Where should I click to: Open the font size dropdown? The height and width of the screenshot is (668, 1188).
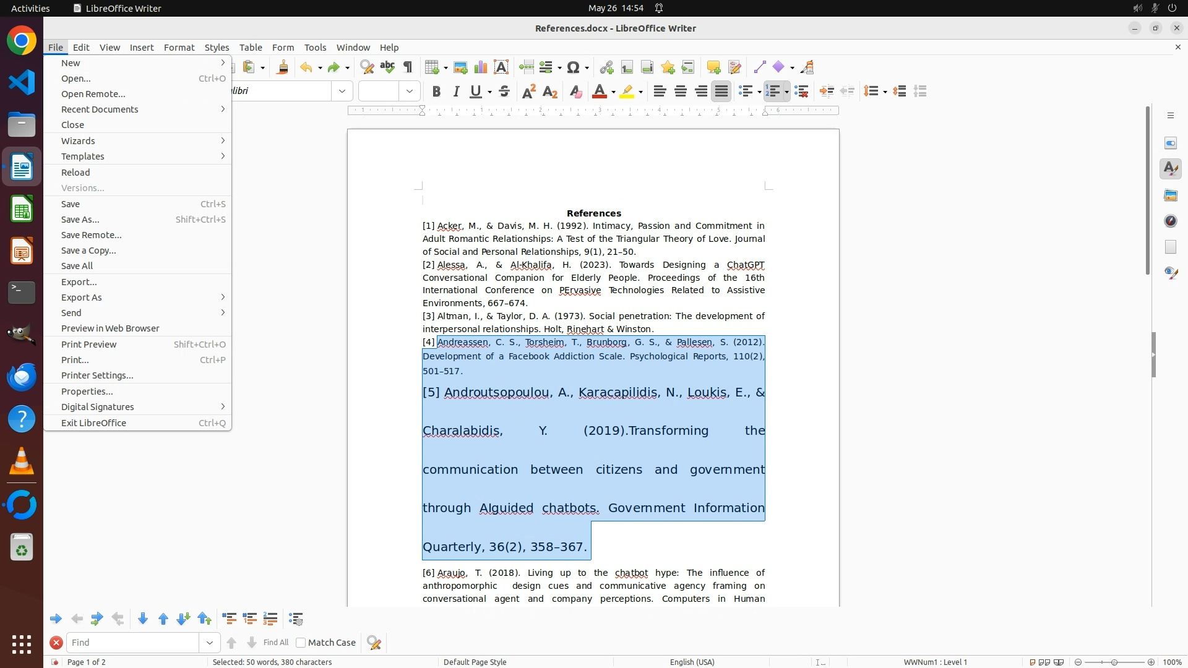coord(410,92)
